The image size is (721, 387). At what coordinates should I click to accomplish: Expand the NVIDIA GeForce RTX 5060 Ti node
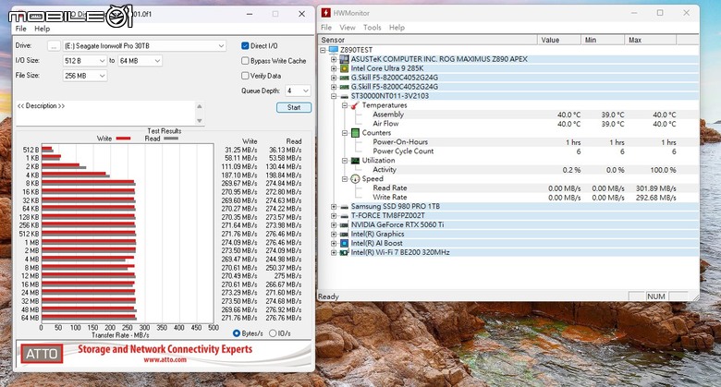coord(334,224)
